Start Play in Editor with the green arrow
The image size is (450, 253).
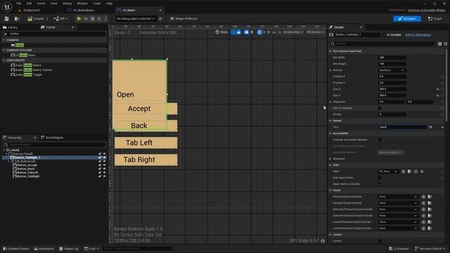79,19
